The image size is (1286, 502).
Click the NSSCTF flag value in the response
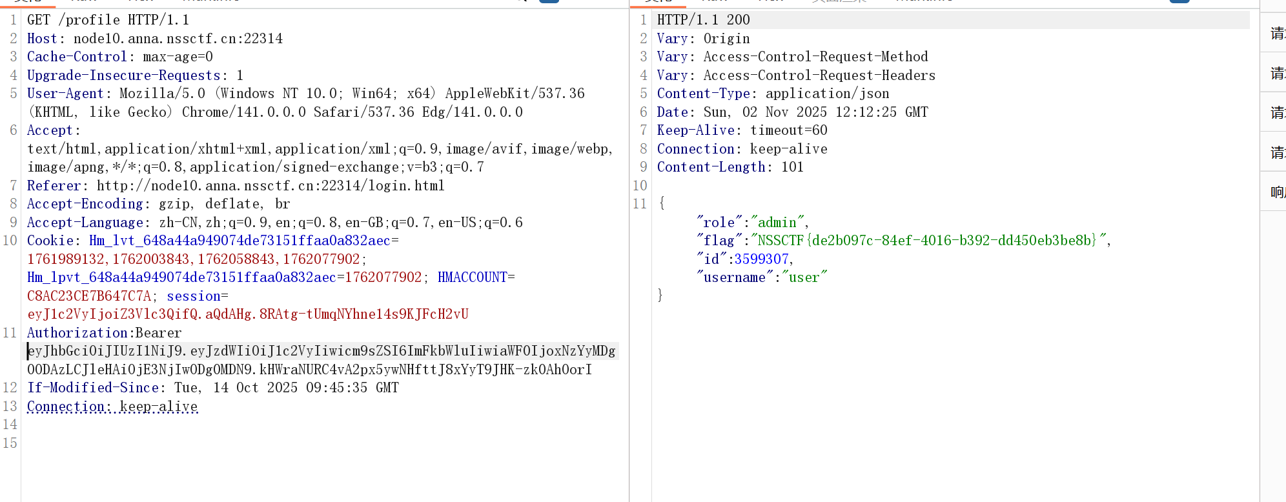point(929,241)
